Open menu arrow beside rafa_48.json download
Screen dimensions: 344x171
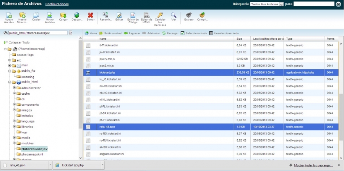coord(50,165)
